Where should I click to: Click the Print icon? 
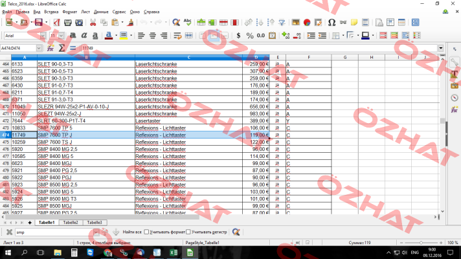click(x=67, y=23)
